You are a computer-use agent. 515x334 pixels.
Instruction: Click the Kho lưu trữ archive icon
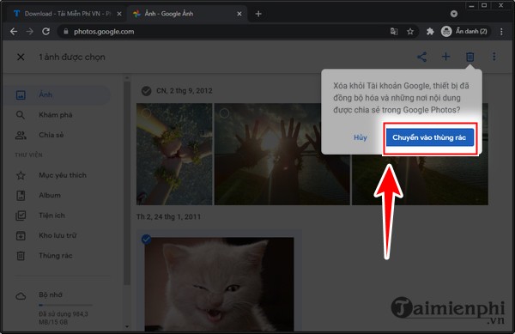point(21,235)
